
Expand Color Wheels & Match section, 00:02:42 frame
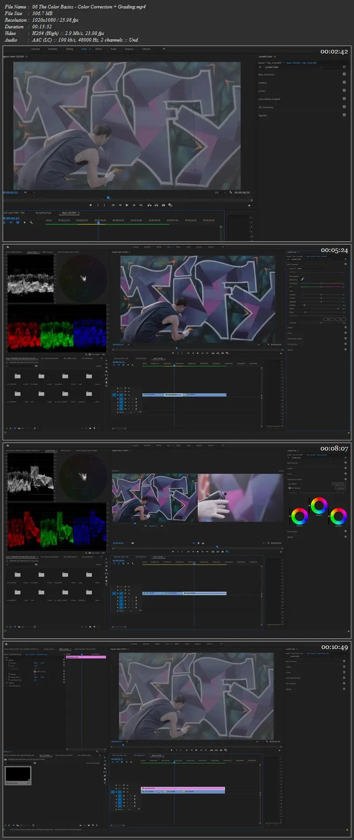coord(269,99)
